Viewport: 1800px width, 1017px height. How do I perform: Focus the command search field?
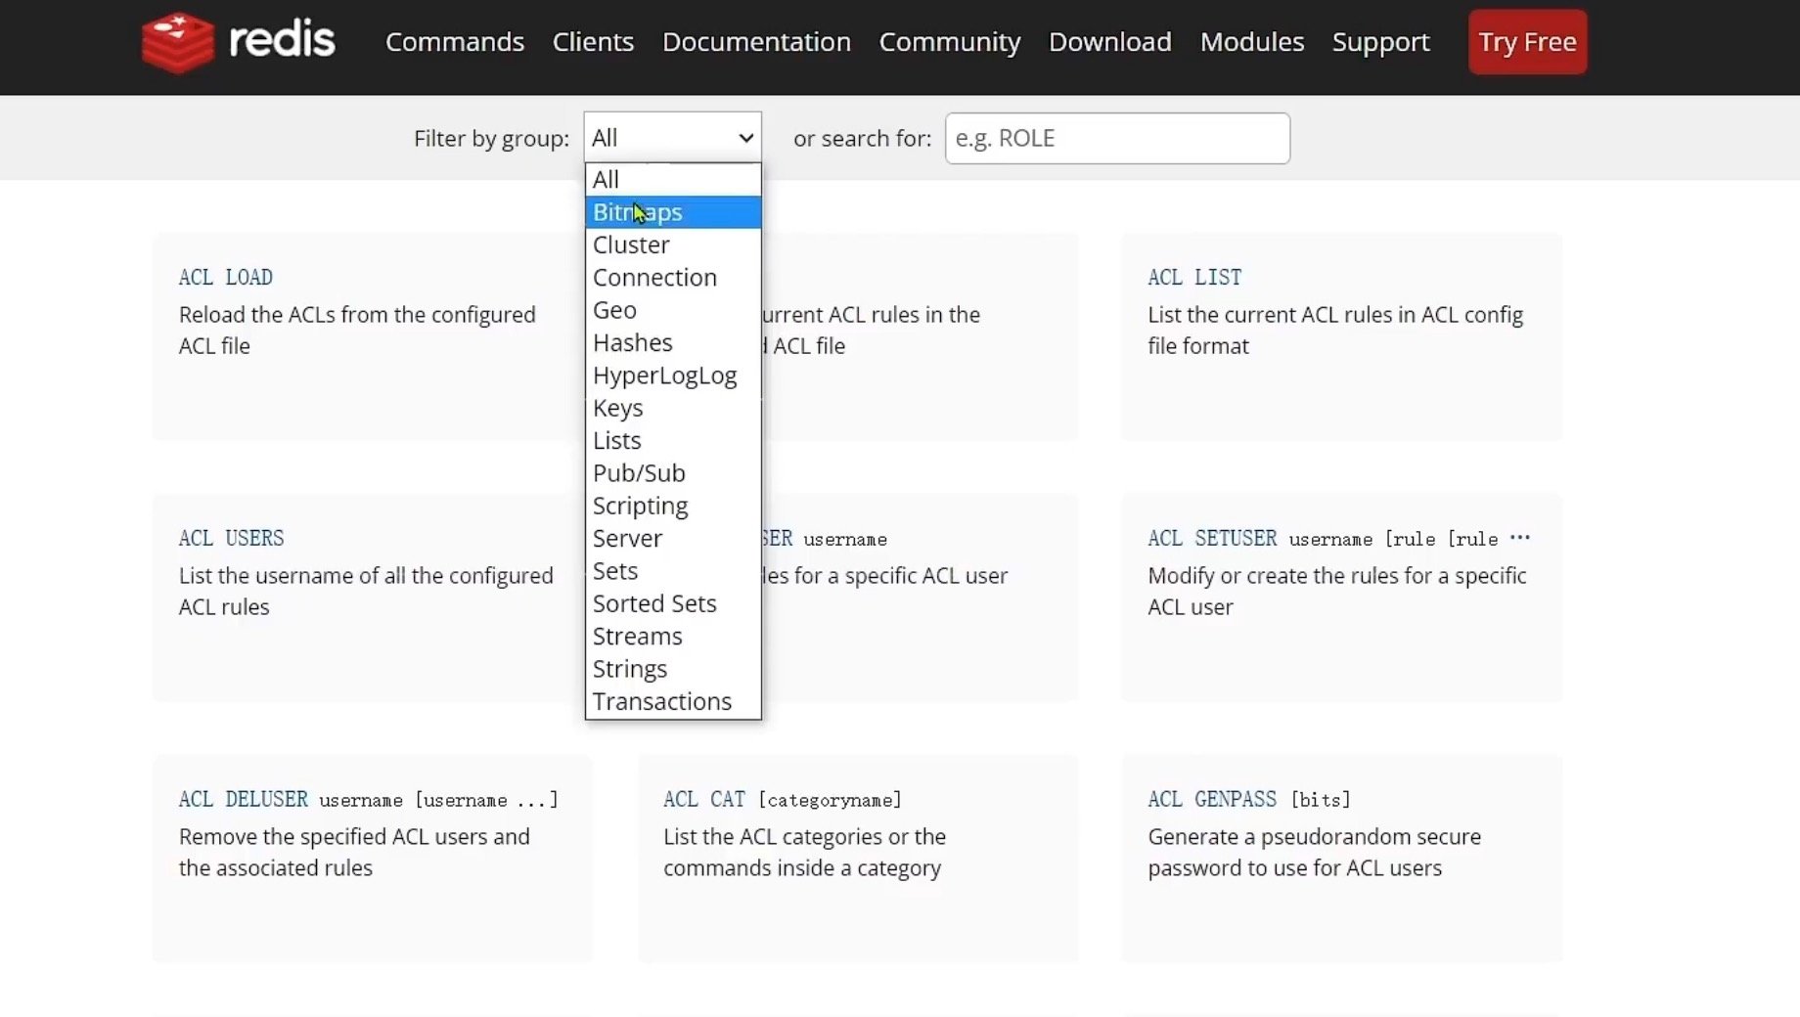tap(1117, 138)
